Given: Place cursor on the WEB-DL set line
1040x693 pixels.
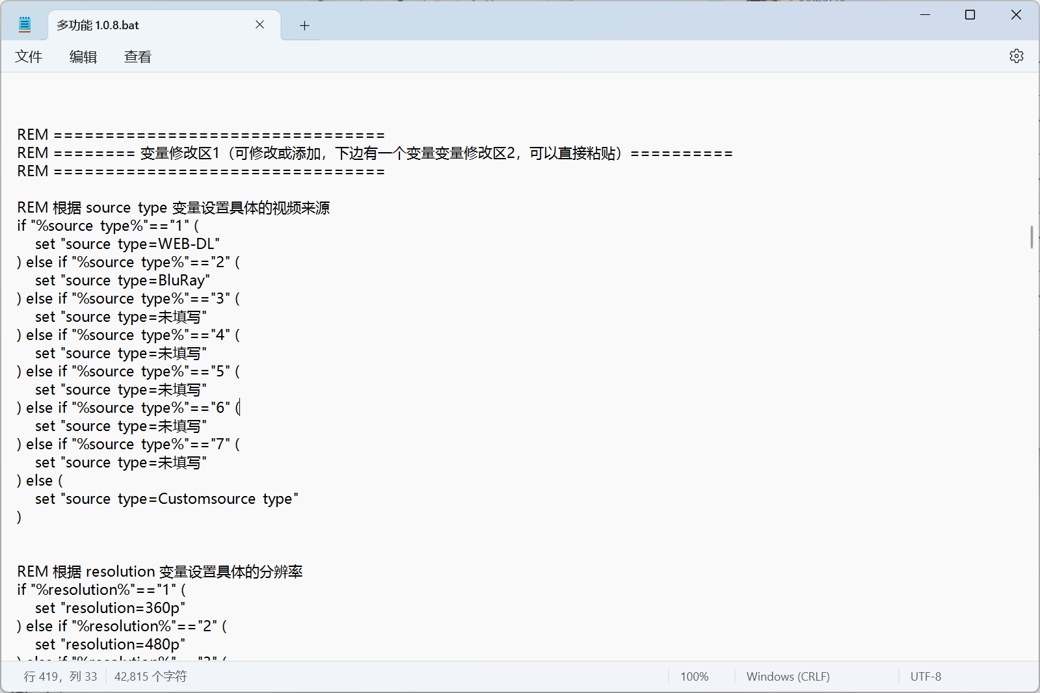Looking at the screenshot, I should (127, 244).
